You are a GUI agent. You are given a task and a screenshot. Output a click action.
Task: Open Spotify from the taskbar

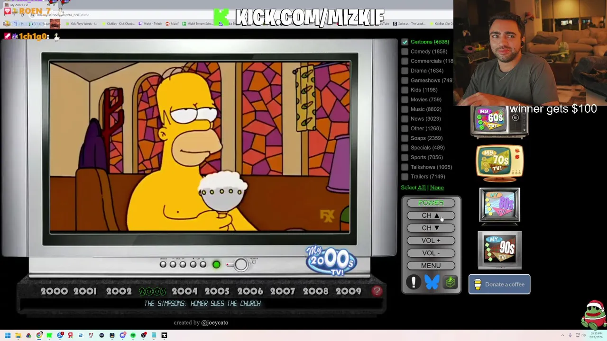[x=133, y=335]
